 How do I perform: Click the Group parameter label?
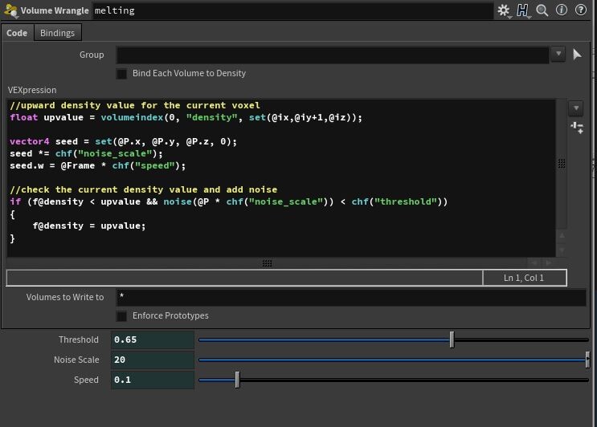pyautogui.click(x=92, y=55)
